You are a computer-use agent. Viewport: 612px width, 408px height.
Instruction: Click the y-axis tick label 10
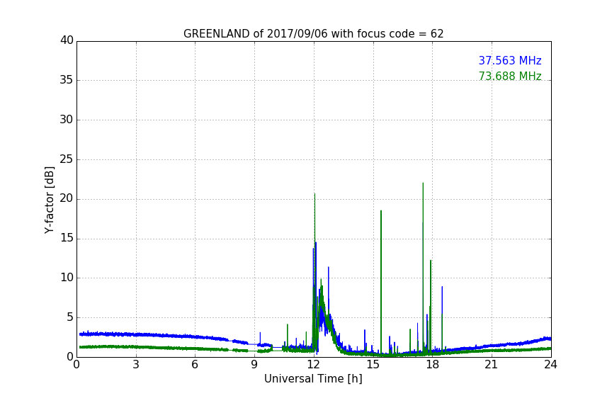[x=67, y=278]
